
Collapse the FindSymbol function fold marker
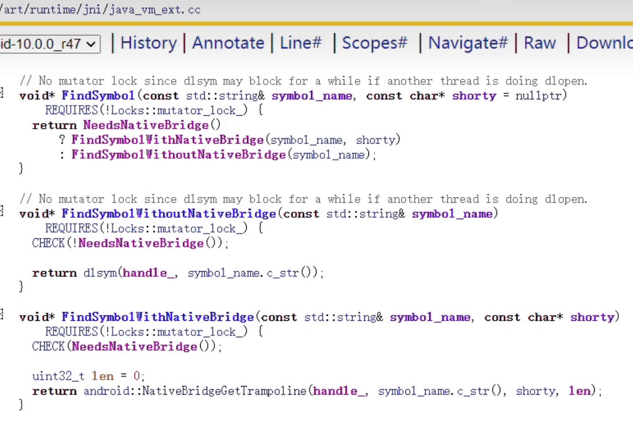pyautogui.click(x=2, y=93)
